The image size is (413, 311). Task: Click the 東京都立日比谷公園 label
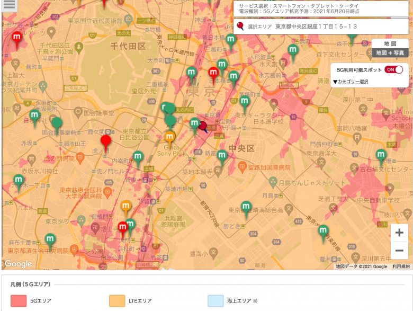[134, 134]
